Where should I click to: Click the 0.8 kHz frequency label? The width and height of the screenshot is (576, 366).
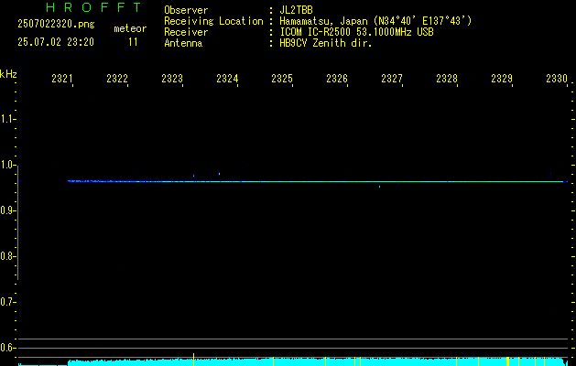(x=7, y=256)
